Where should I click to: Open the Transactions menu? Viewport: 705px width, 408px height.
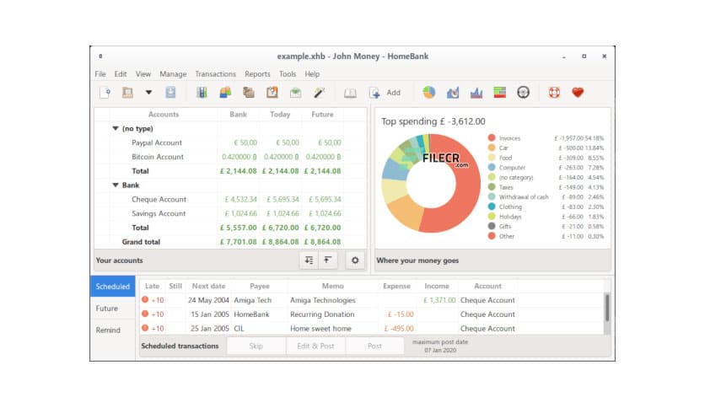point(215,73)
